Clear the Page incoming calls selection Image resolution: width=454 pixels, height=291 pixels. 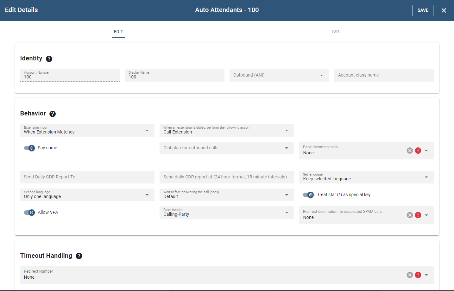pos(410,150)
